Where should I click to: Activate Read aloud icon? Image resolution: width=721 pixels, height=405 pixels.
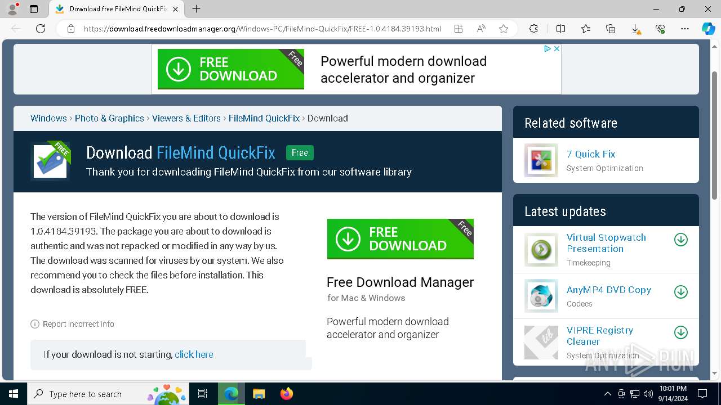tap(481, 29)
